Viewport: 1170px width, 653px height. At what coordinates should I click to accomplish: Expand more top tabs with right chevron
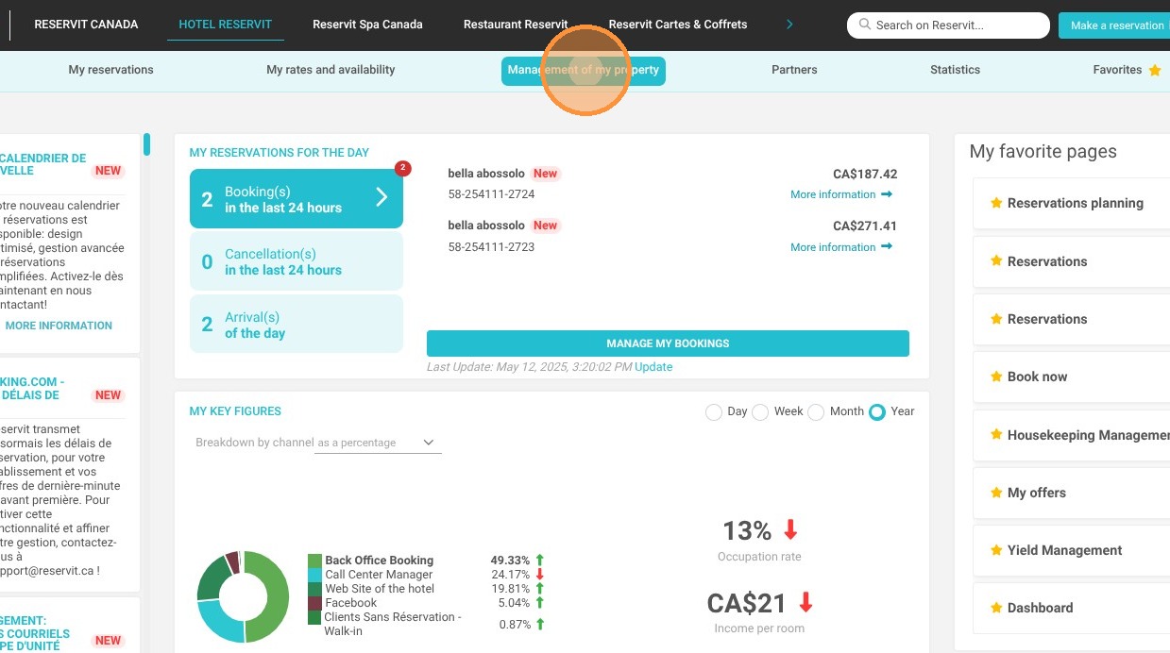coord(789,25)
